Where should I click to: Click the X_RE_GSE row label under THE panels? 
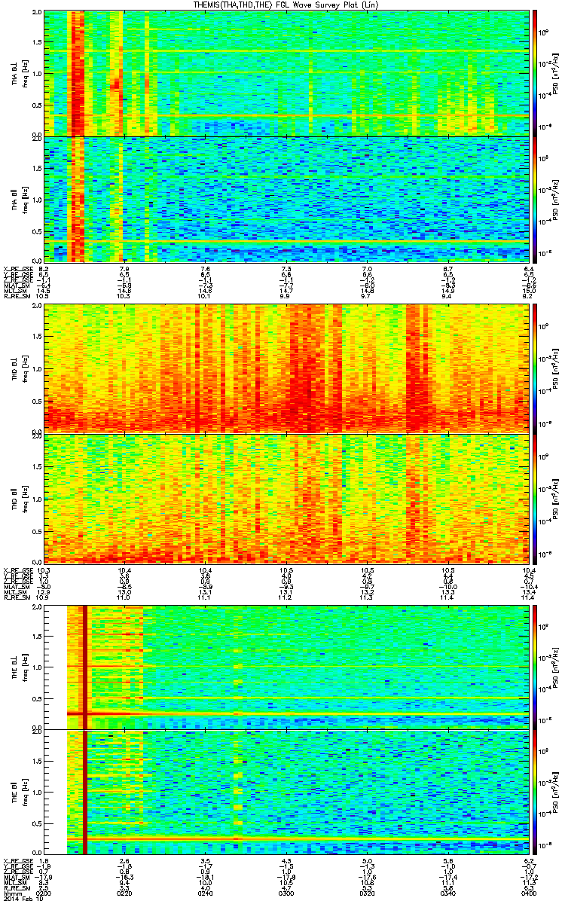tap(18, 860)
